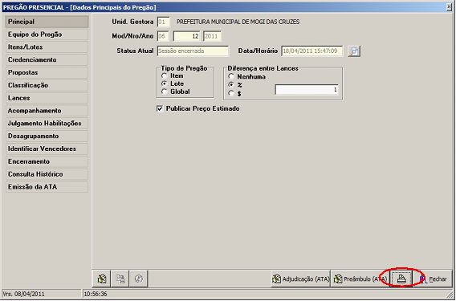Go to the Encerramento tab
This screenshot has height=301, width=456.
point(47,161)
